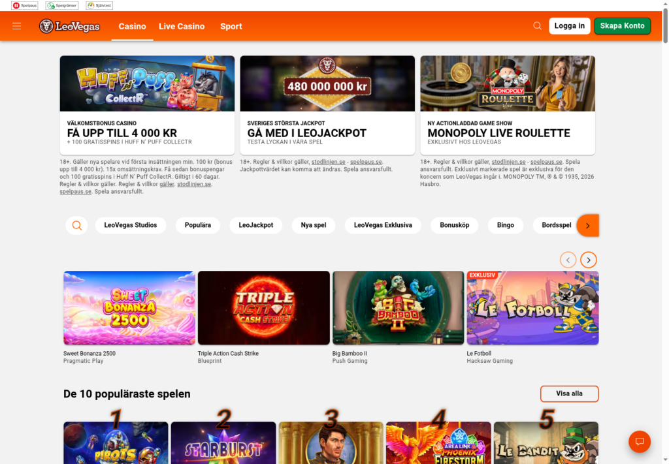The height and width of the screenshot is (464, 669).
Task: Click the Push Gaming provider label
Action: tap(350, 361)
